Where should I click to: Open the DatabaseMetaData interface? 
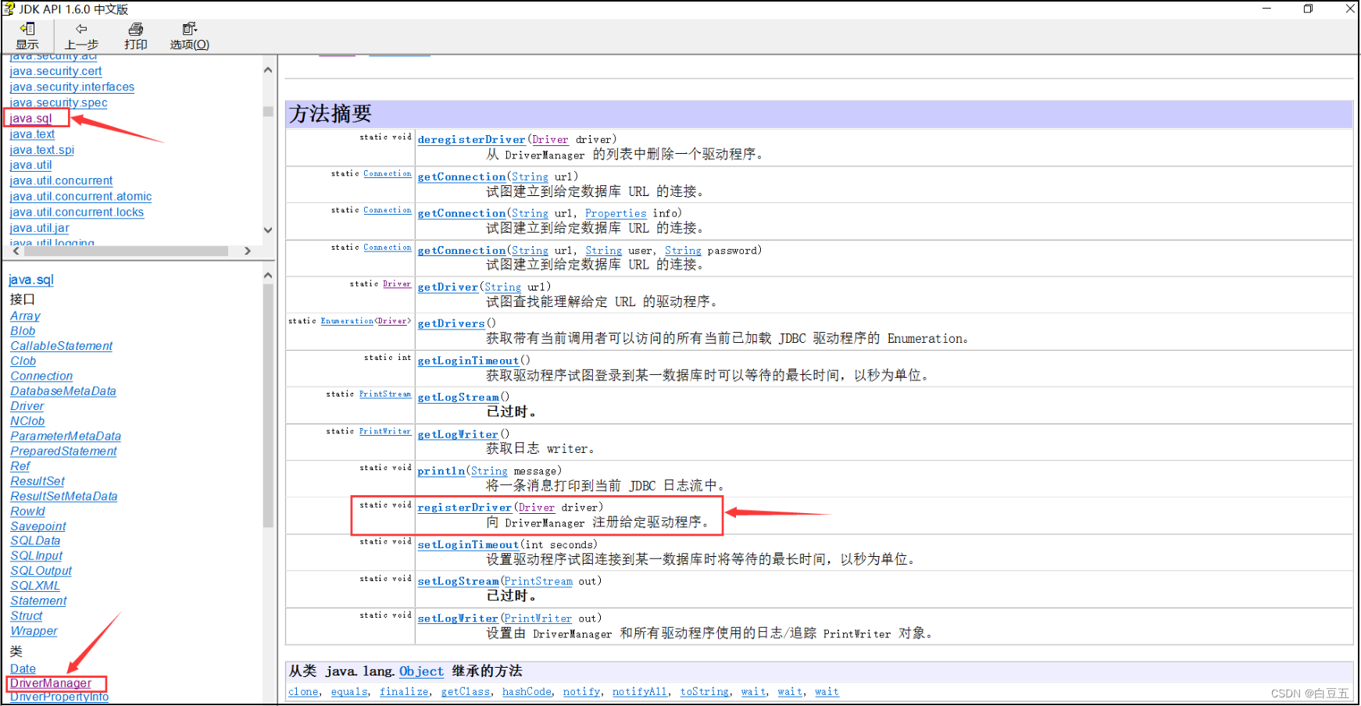tap(63, 391)
